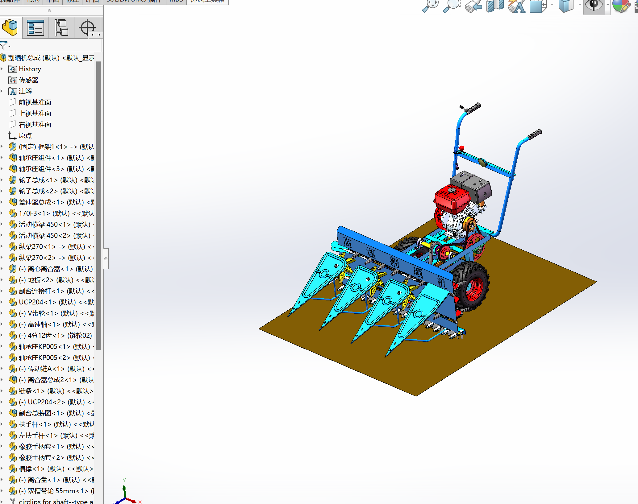638x504 pixels.
Task: Toggle the Hide/Show Items eye button
Action: click(x=594, y=6)
